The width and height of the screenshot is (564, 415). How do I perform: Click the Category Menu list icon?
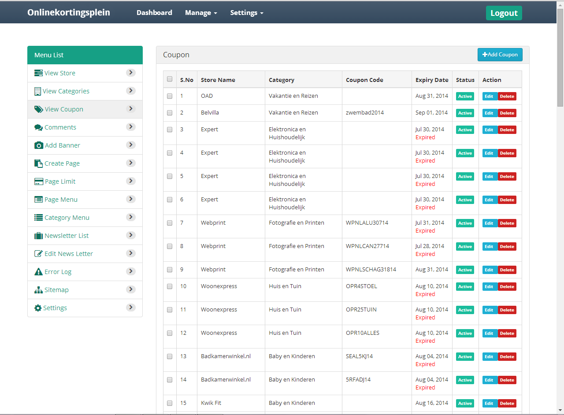[x=38, y=218]
